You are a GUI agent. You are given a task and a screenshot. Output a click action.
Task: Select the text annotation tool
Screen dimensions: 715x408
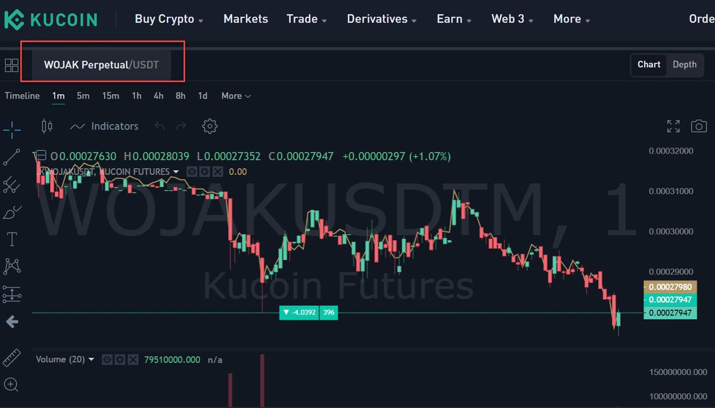click(12, 239)
